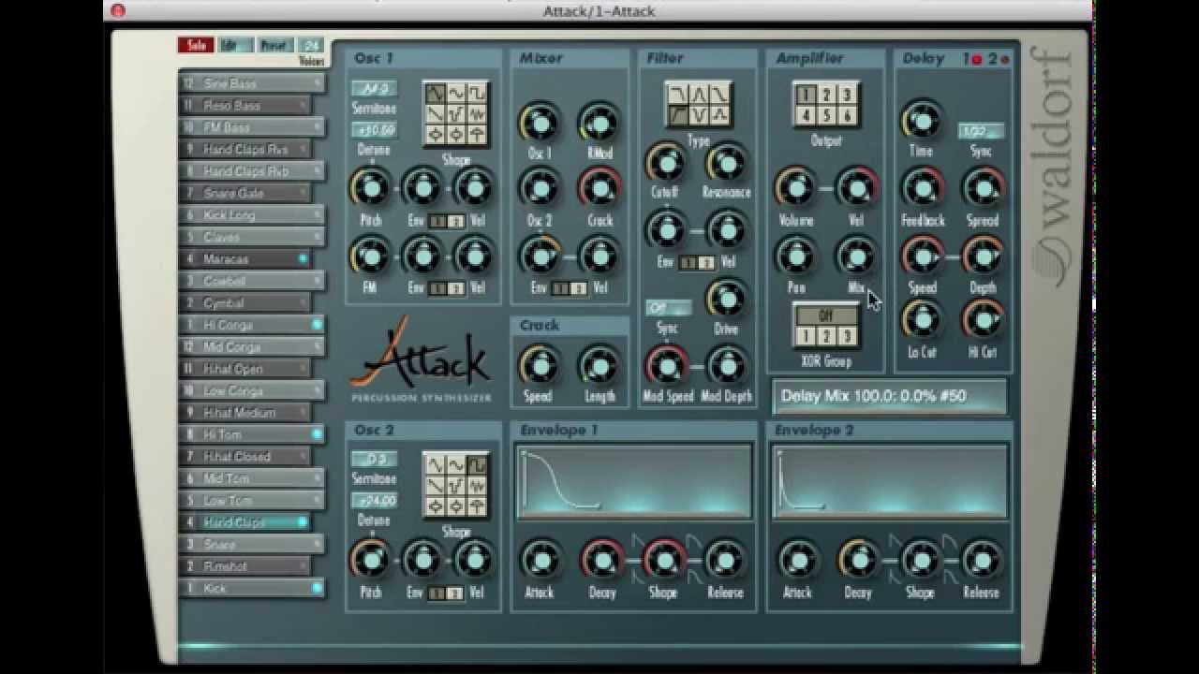Open the Osc 1 Semitone value field
The width and height of the screenshot is (1199, 674).
click(375, 89)
